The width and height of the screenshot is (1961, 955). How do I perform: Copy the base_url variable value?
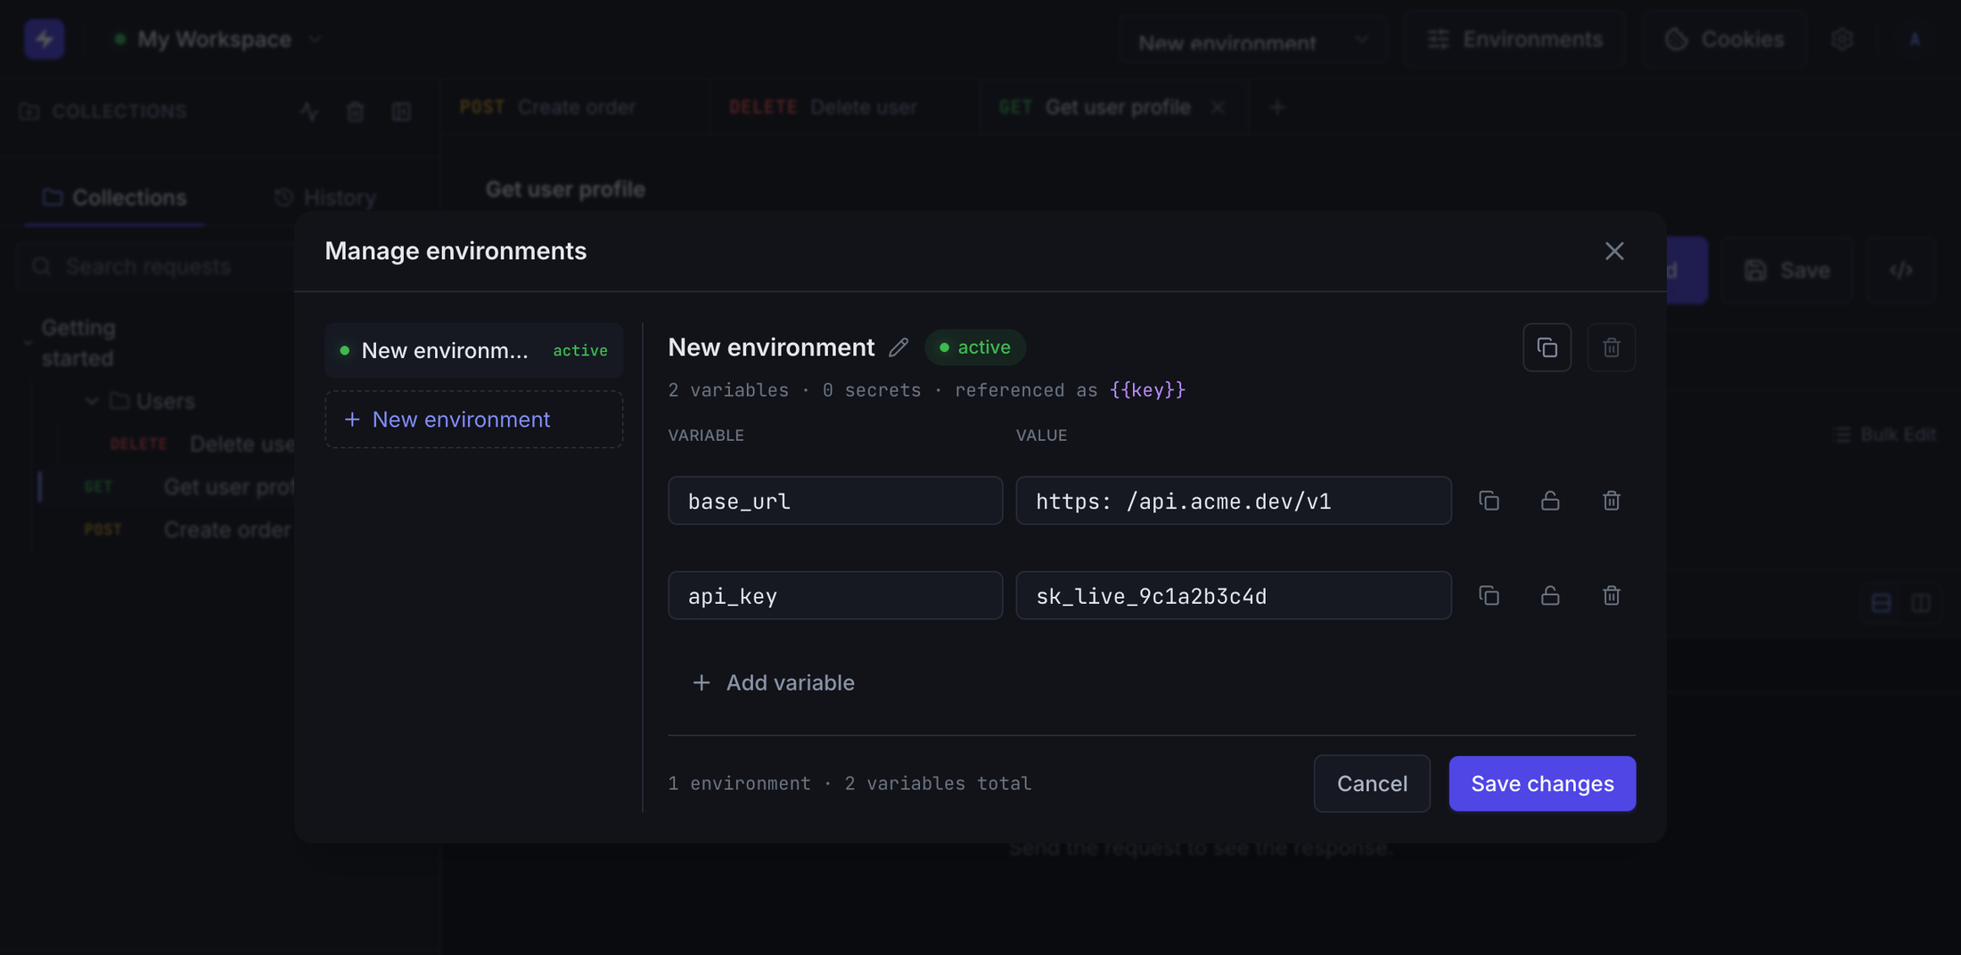click(1489, 501)
